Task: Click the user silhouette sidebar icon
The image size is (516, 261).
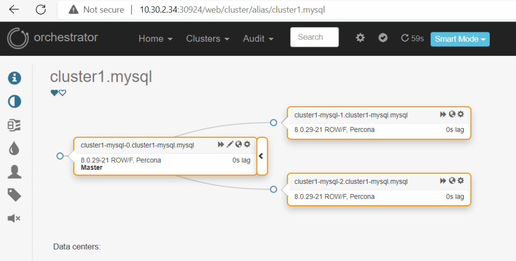Action: click(x=15, y=172)
